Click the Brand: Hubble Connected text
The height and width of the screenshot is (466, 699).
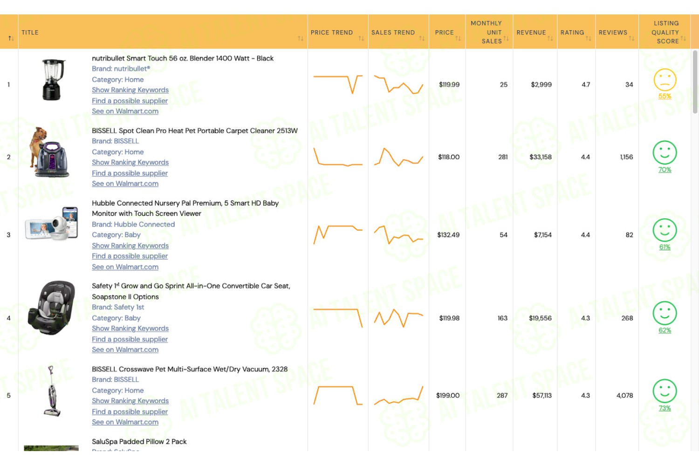(x=133, y=224)
